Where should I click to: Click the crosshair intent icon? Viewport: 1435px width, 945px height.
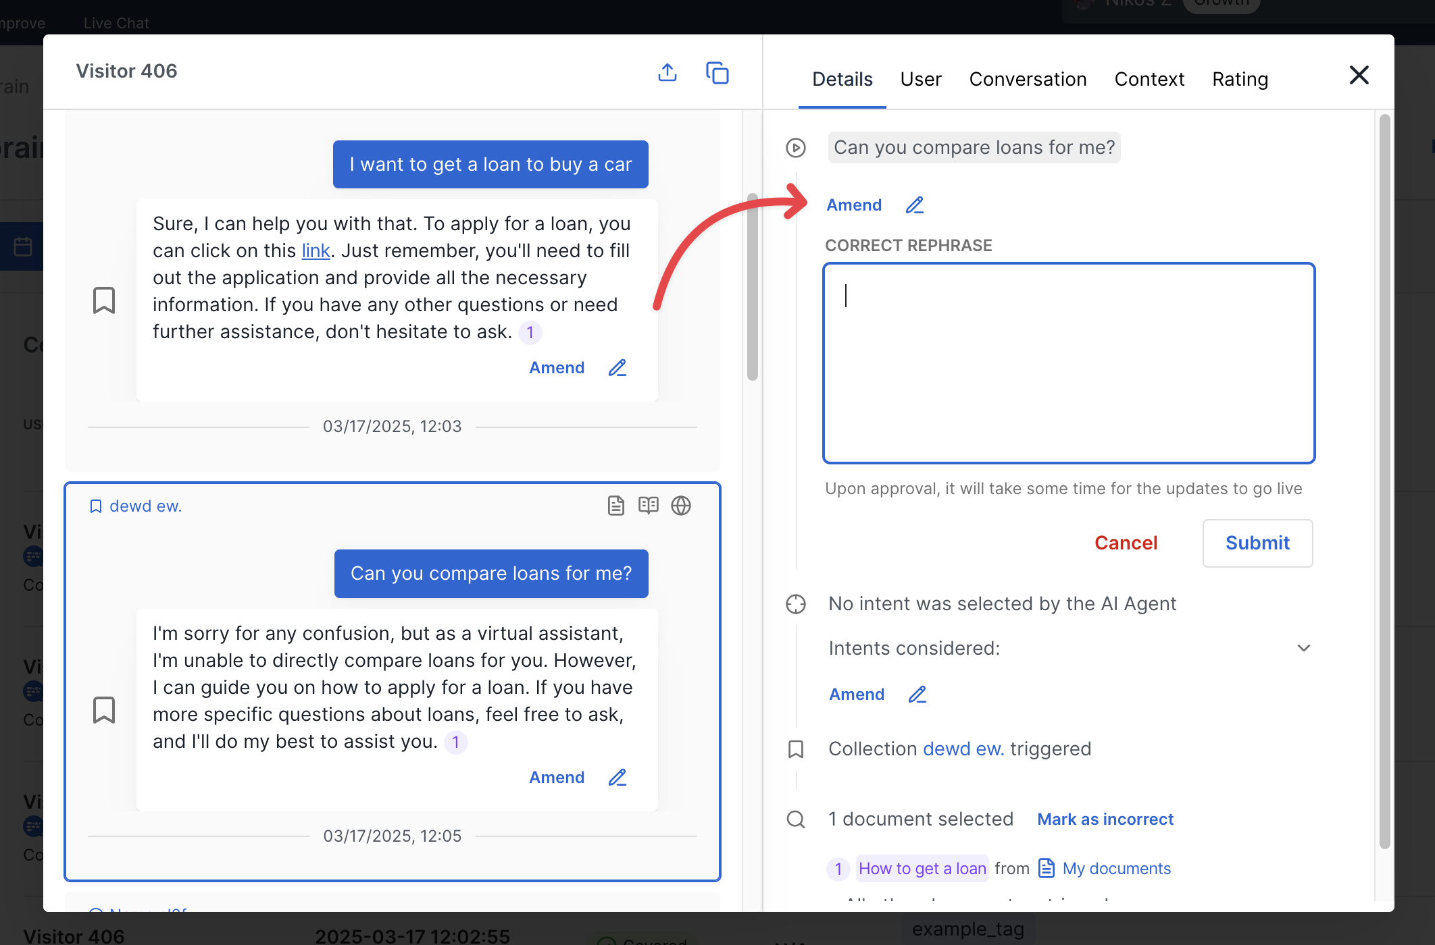pyautogui.click(x=796, y=604)
